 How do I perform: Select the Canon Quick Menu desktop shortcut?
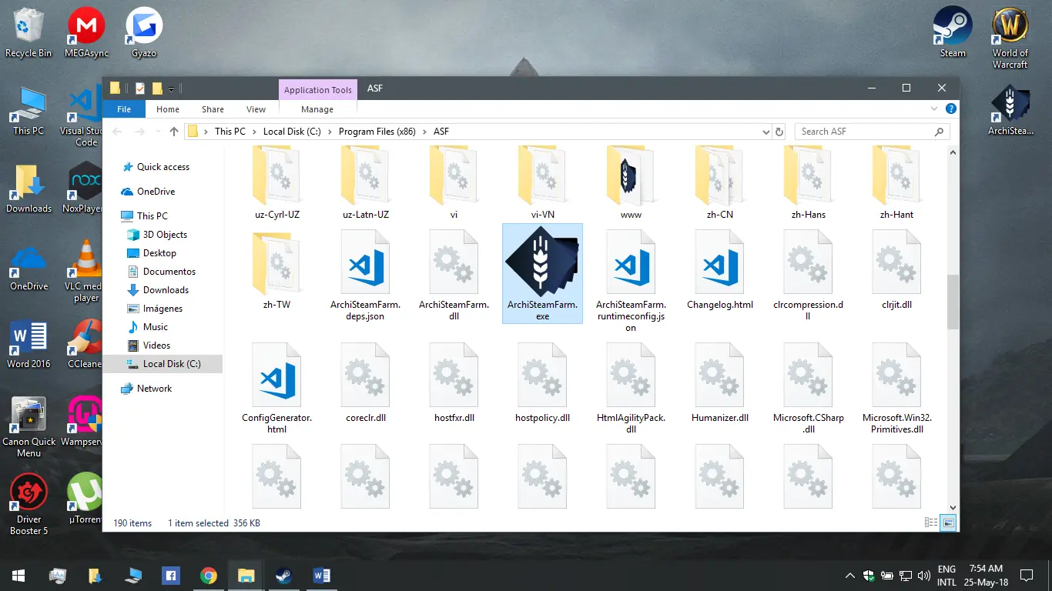tap(28, 427)
